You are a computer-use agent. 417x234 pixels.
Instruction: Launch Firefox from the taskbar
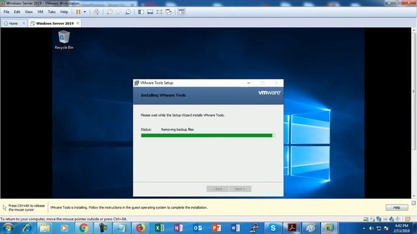pyautogui.click(x=141, y=228)
